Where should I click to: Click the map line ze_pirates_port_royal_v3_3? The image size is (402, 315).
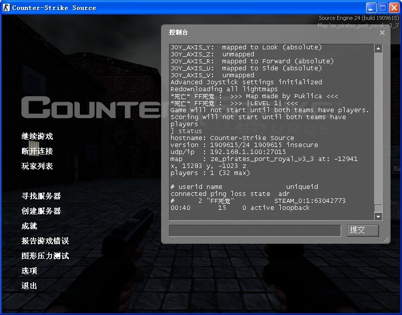pyautogui.click(x=264, y=162)
